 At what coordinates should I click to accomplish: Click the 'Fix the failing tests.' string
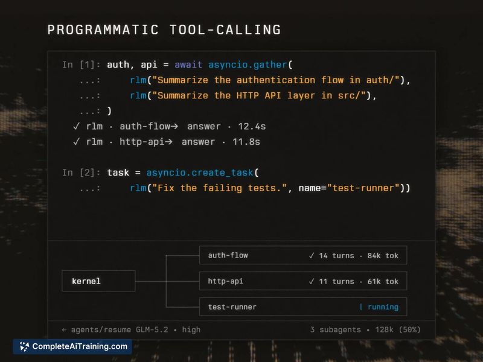tap(220, 188)
